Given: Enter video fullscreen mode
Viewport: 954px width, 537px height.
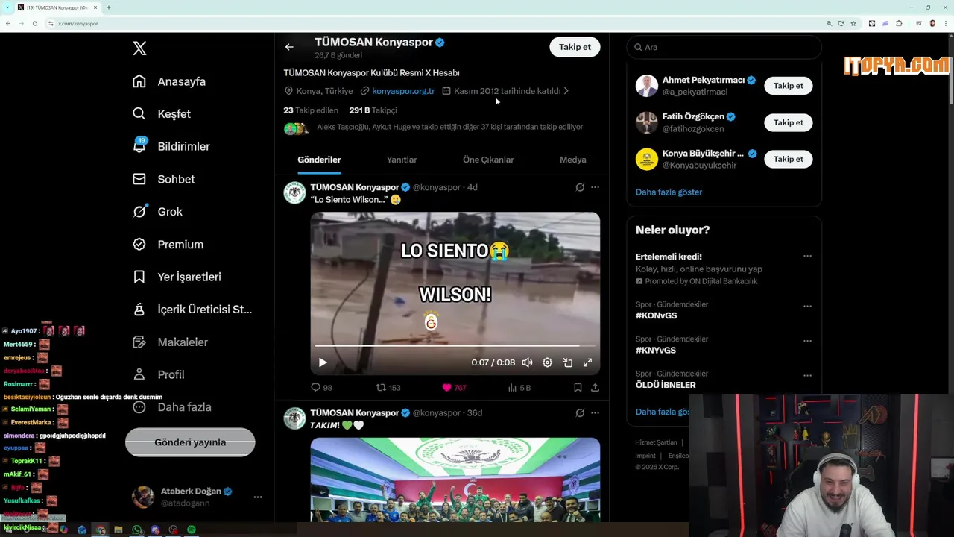Looking at the screenshot, I should pyautogui.click(x=587, y=362).
